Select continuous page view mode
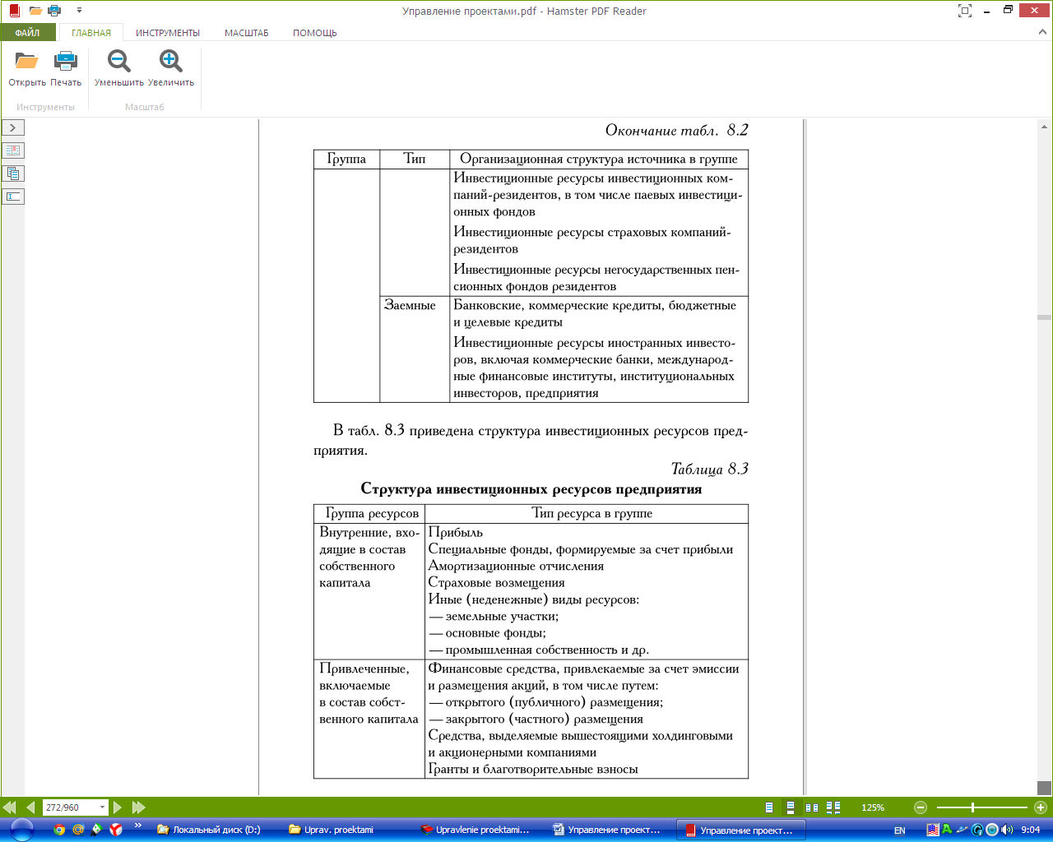 [791, 807]
